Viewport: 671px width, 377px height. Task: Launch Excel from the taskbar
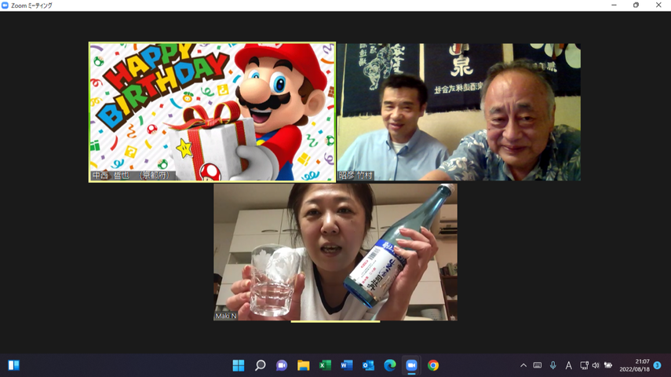pos(325,365)
